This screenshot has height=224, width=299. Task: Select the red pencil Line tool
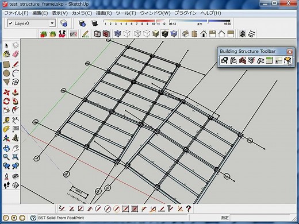tap(16, 64)
